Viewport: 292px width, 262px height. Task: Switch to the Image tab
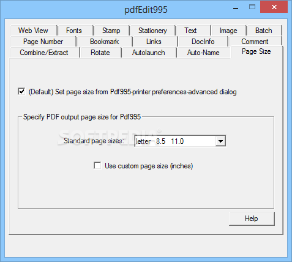228,31
